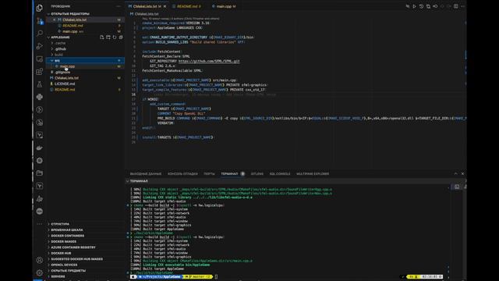Open the КОНСОЛЬ ОТЛАДКИ panel tab
The width and height of the screenshot is (499, 281).
182,174
